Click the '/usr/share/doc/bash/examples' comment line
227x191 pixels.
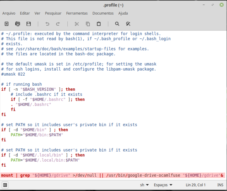pyautogui.click(x=75, y=49)
